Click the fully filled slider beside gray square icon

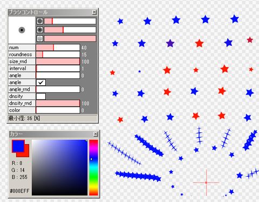tap(70, 38)
